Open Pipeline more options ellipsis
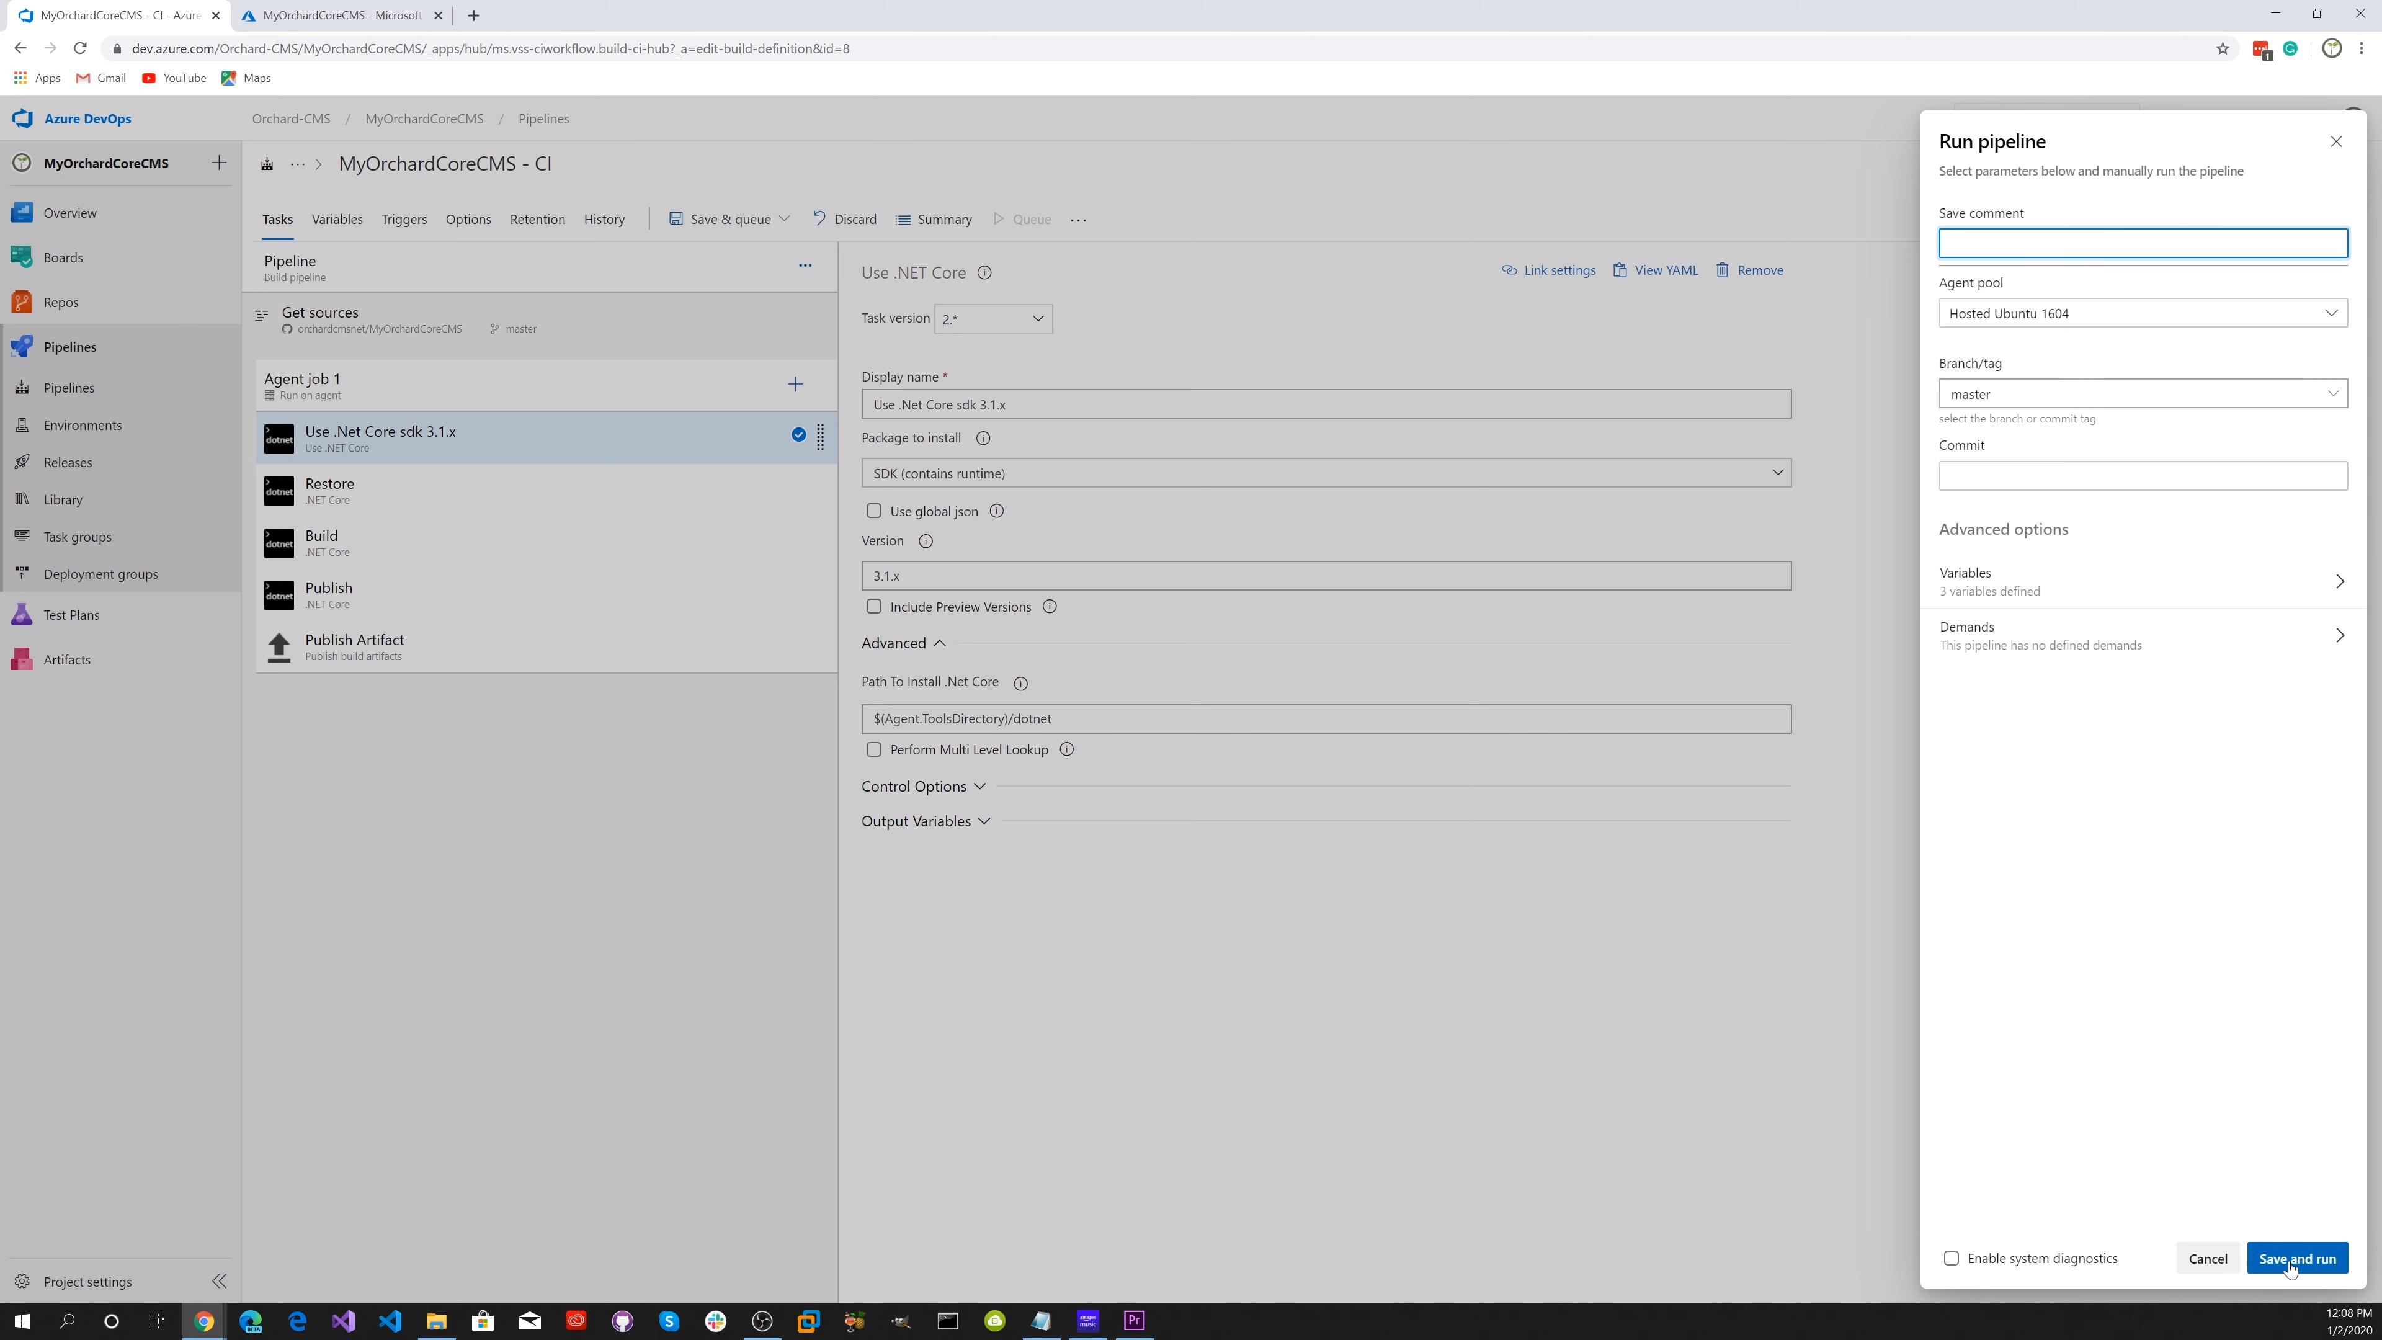 click(805, 266)
